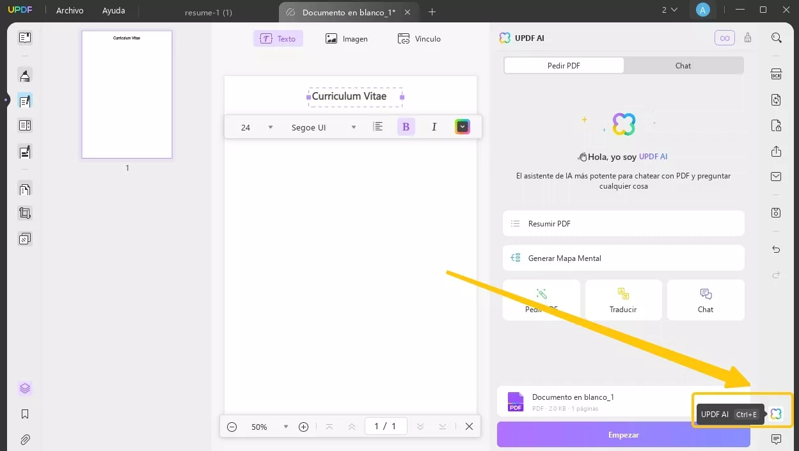Open the Protect PDF lock-page icon
Viewport: 799px width, 451px height.
tap(776, 125)
